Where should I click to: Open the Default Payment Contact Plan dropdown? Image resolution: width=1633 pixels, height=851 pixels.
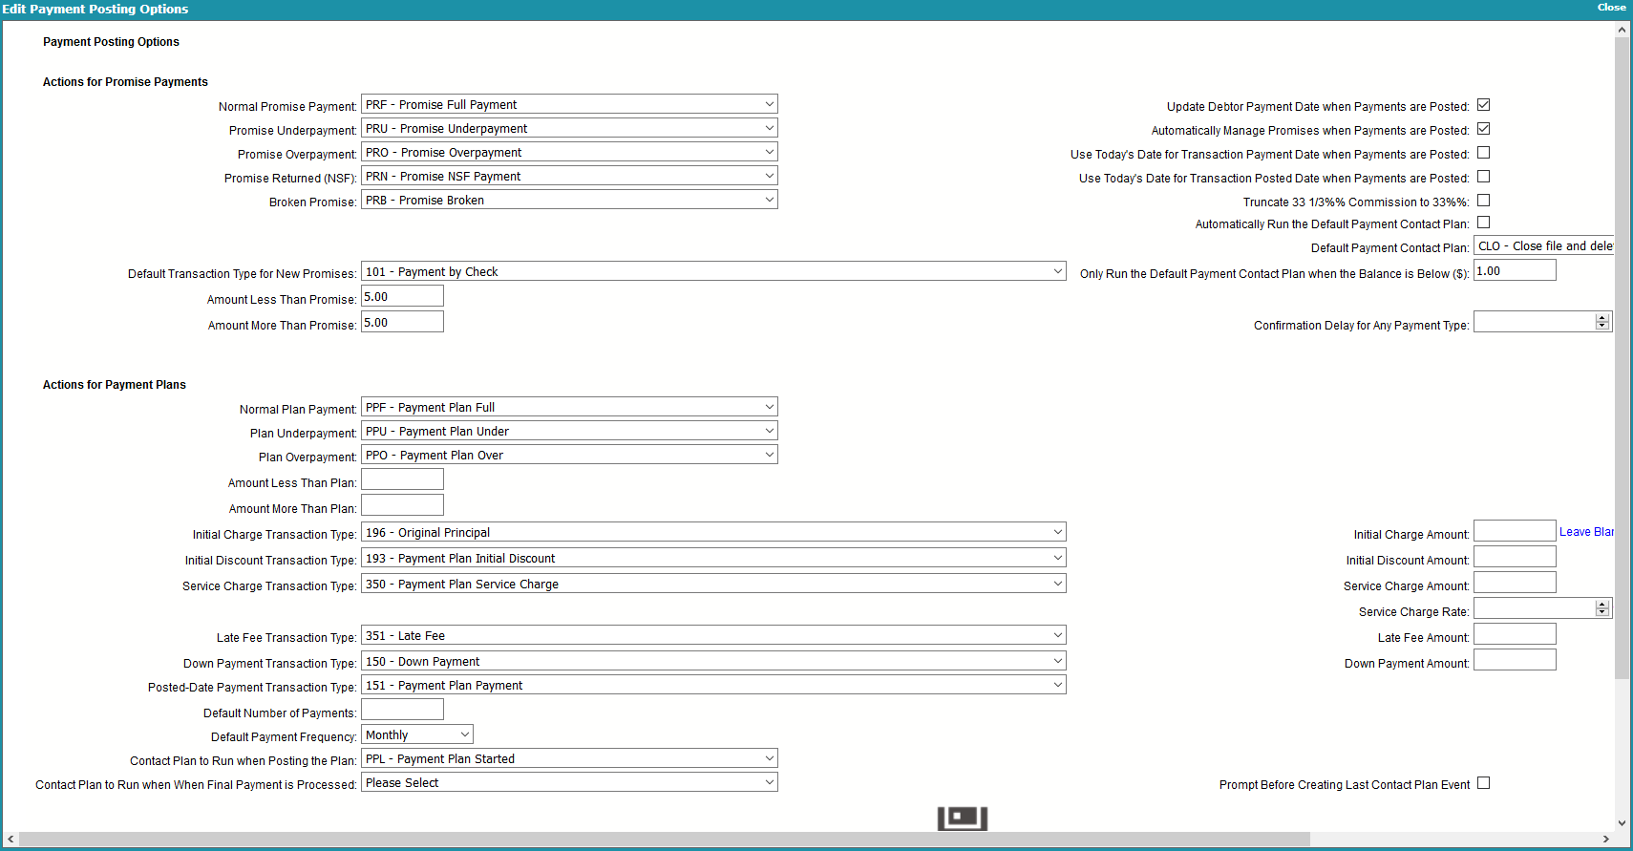[1543, 245]
